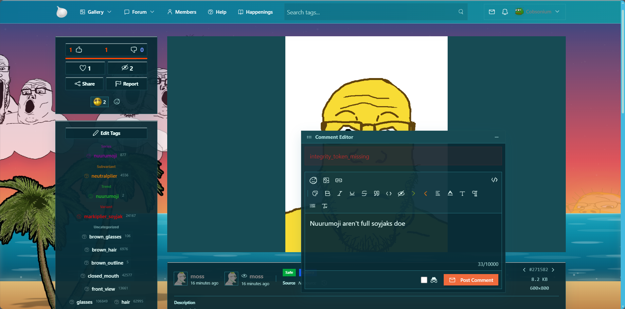Screen dimensions: 625x309
Task: Open the text highlight color tool
Action: [450, 193]
